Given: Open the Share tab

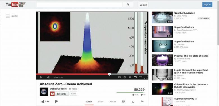Looking at the screenshot, I should [x=101, y=102].
